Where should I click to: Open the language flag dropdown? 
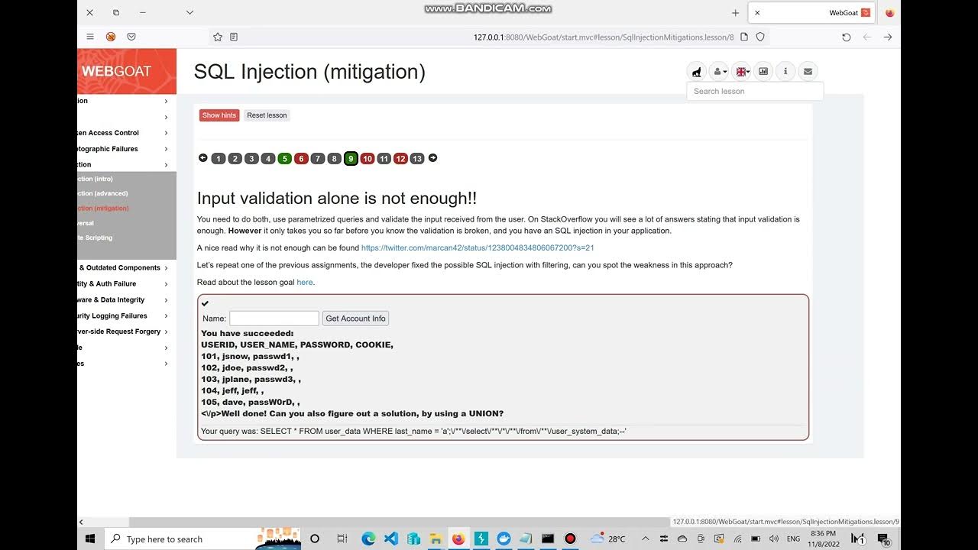[x=741, y=72]
